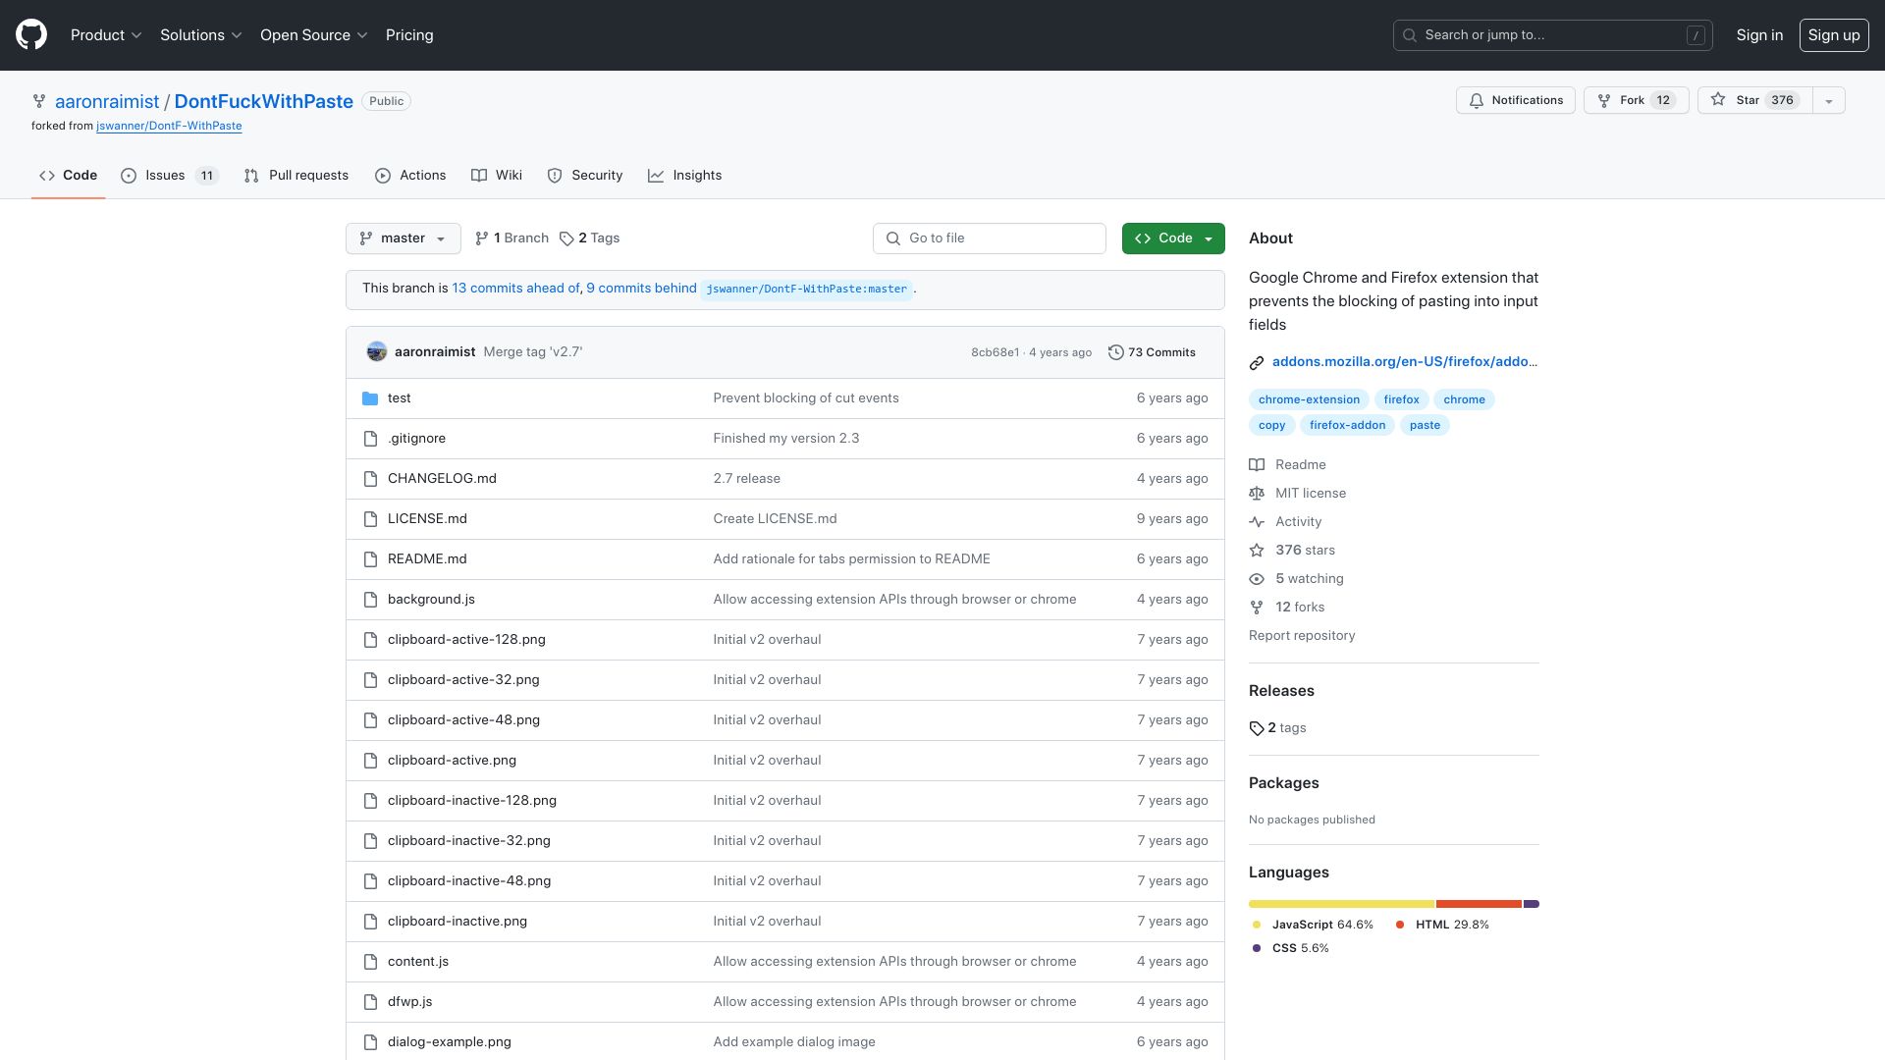Viewport: 1885px width, 1060px height.
Task: Click the 8cb68e1 commit hash
Action: click(995, 353)
